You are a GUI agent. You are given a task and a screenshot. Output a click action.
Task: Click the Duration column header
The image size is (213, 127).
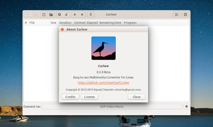point(65,23)
